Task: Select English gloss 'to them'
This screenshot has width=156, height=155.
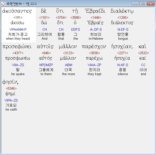Action: pos(46,74)
